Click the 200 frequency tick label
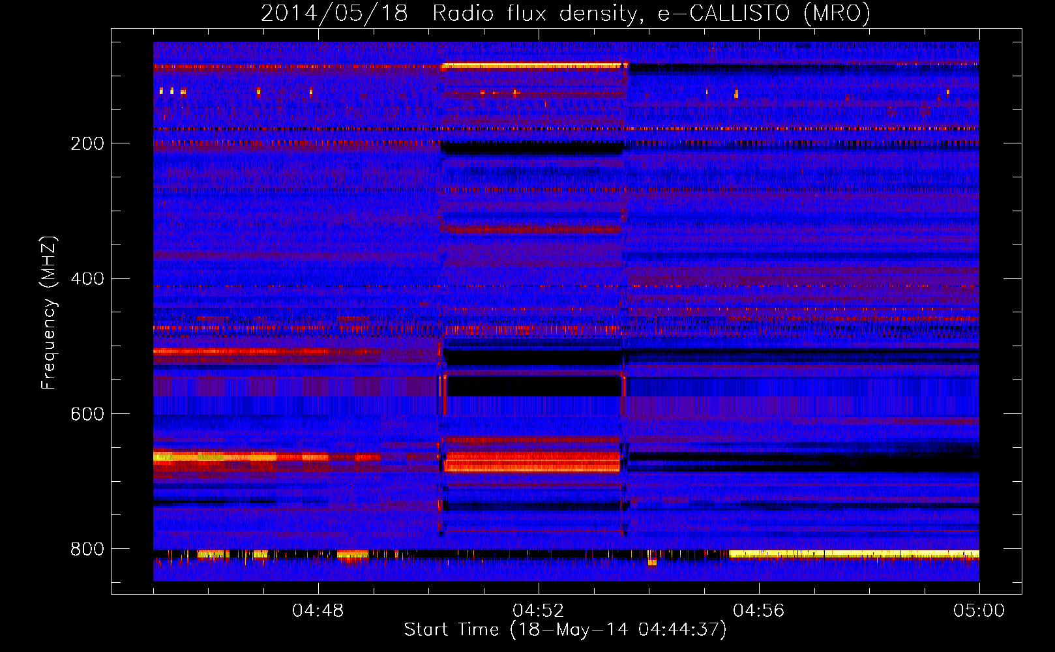 click(x=87, y=143)
